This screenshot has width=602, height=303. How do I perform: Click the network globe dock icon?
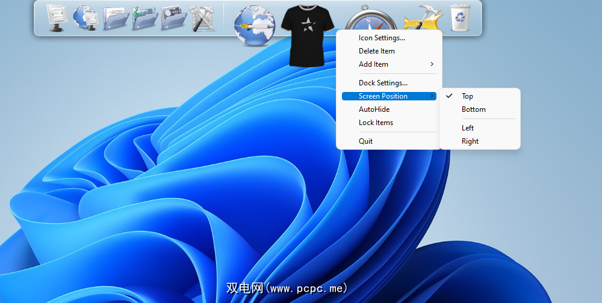(85, 17)
